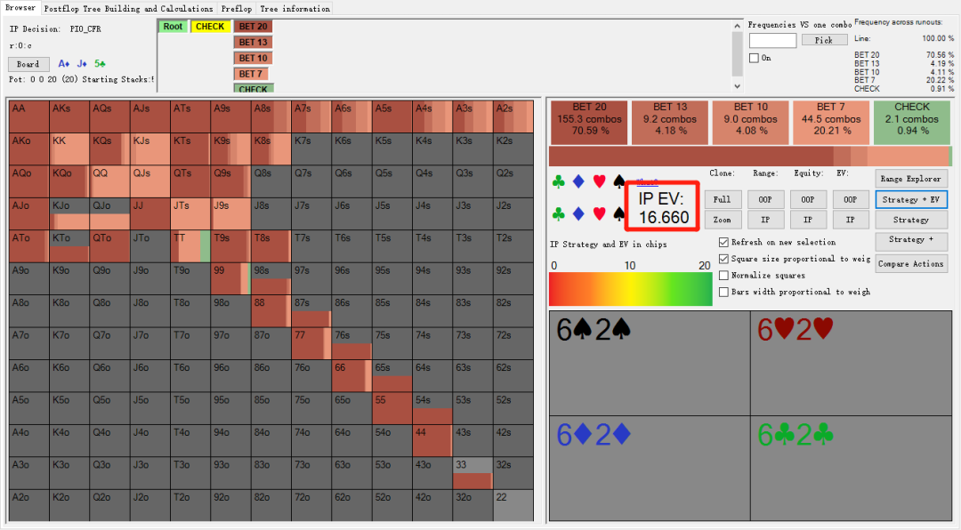Open the 6♥2♥ combo panel
The image size is (961, 530).
click(852, 364)
